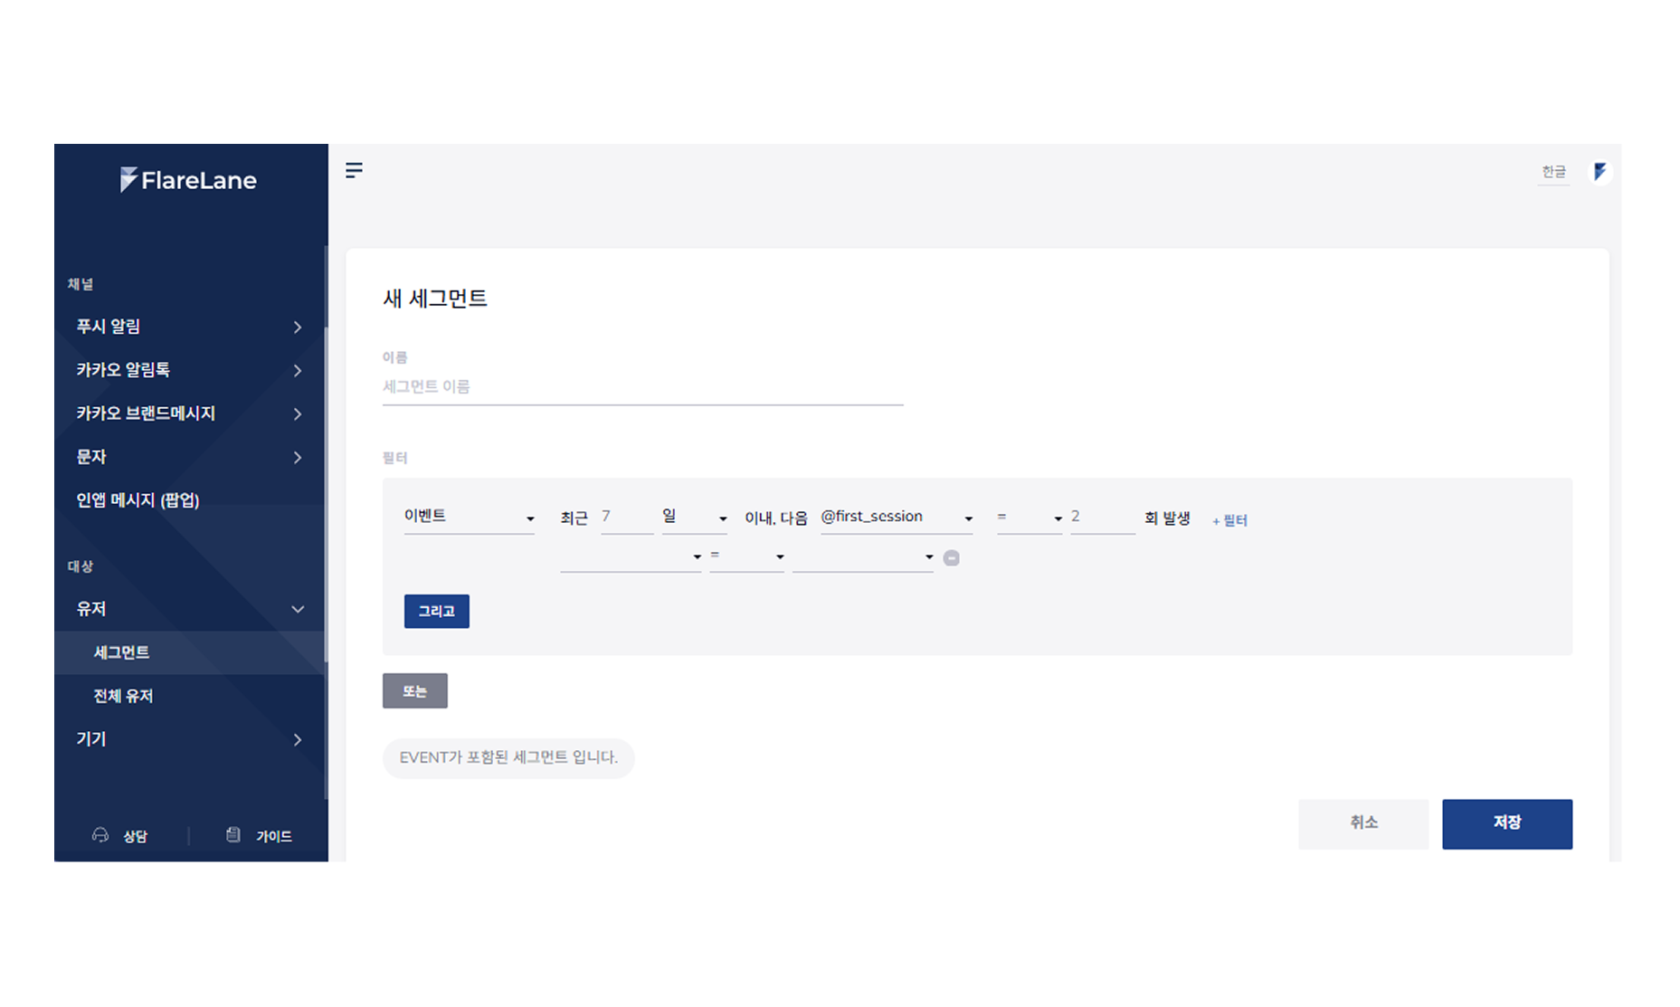The width and height of the screenshot is (1680, 1007).
Task: Open 상담 headset support icon
Action: click(100, 835)
